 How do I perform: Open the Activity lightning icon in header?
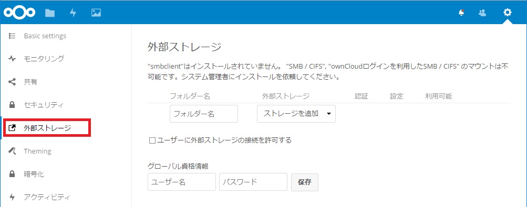tap(73, 13)
